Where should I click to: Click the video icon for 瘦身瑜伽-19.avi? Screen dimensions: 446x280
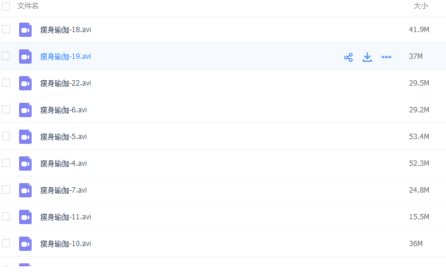click(x=25, y=56)
